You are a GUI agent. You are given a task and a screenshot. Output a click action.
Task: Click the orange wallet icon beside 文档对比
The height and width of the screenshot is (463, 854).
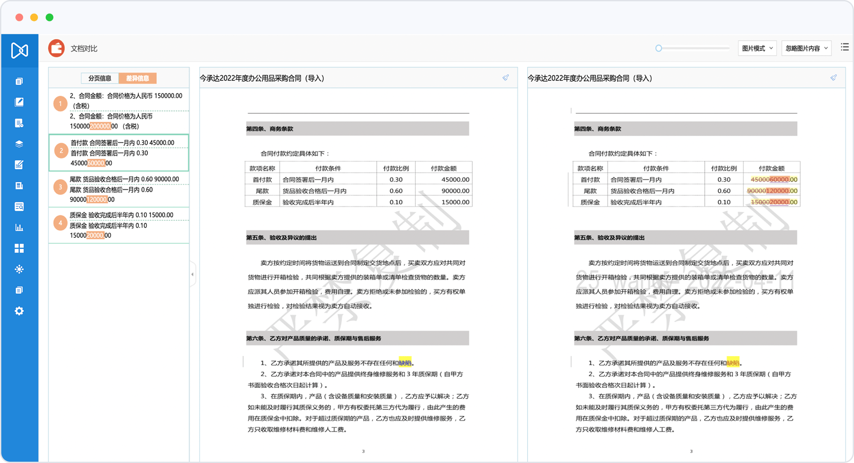pyautogui.click(x=56, y=48)
